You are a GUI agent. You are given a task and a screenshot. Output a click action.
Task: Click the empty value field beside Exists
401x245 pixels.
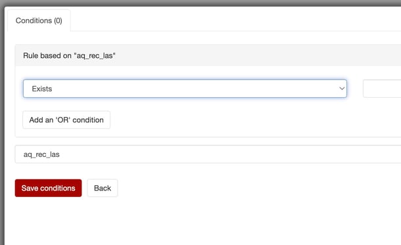[382, 89]
